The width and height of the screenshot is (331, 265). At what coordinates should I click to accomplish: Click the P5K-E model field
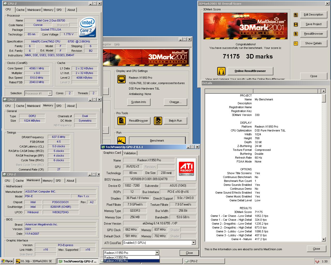click(x=47, y=196)
